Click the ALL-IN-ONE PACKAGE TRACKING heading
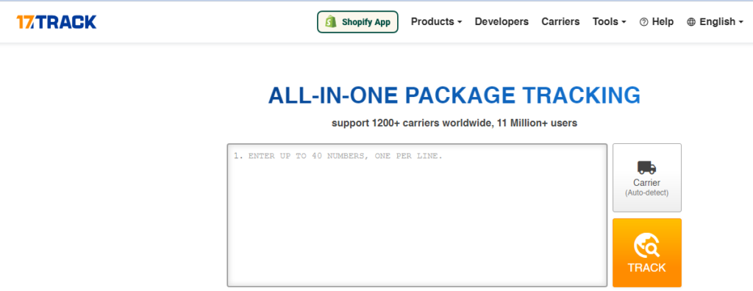753x291 pixels. pos(454,95)
